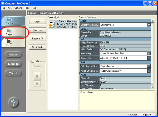Viewport: 158px width, 117px height.
Task: Click the Description text area
Action: pos(117,100)
